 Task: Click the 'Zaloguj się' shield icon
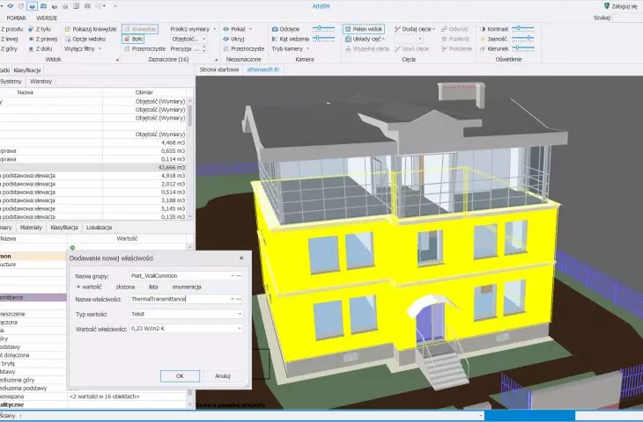[x=607, y=6]
